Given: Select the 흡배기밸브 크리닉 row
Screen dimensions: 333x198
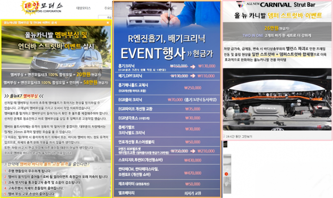Looking at the screenshot, I should 167,130.
